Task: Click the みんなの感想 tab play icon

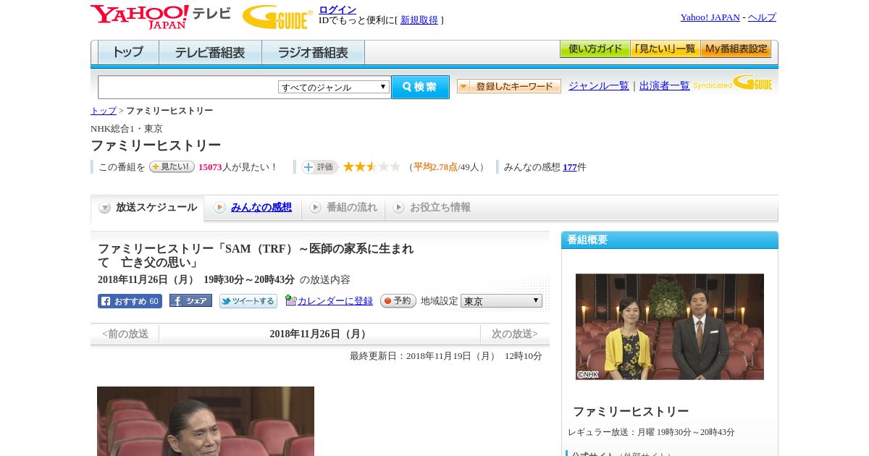Action: (x=219, y=208)
